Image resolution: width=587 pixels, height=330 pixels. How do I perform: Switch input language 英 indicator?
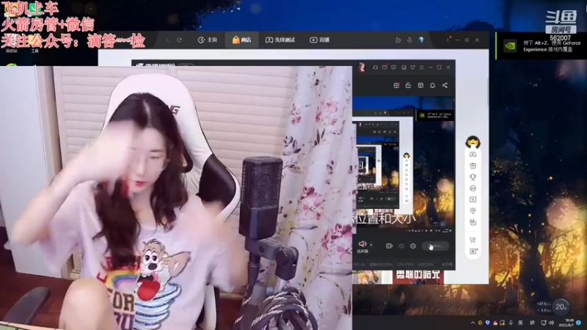(x=520, y=323)
